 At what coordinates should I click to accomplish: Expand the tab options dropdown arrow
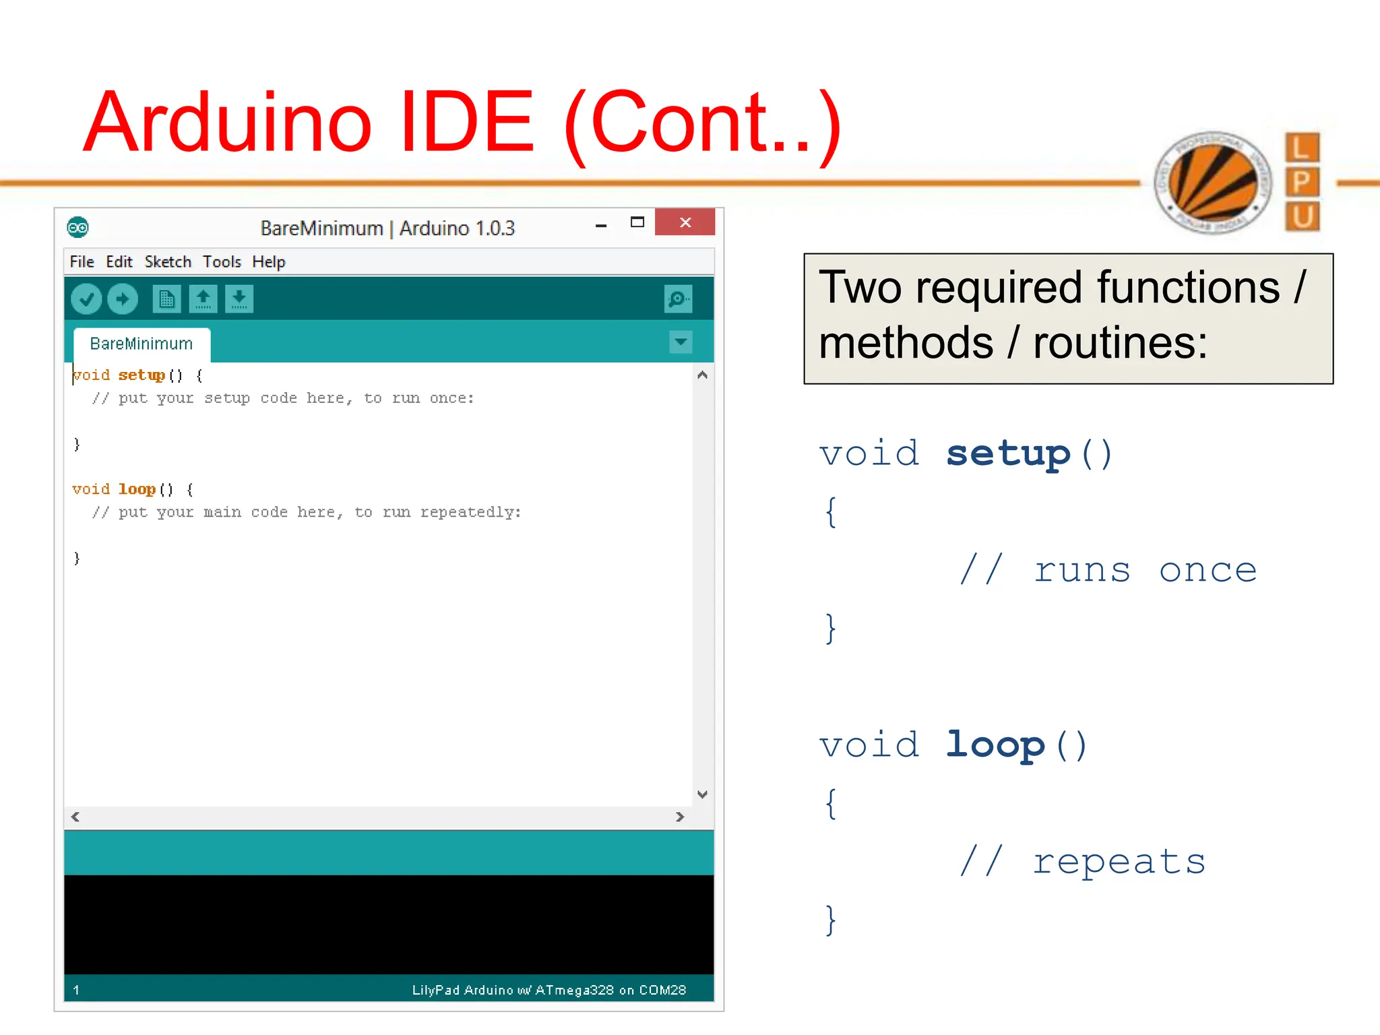pyautogui.click(x=681, y=342)
